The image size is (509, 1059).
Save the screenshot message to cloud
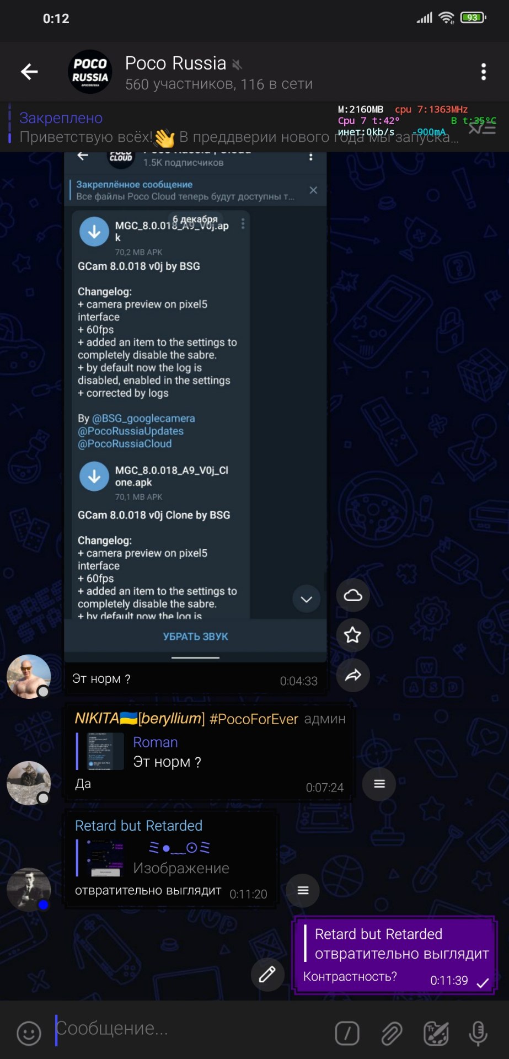click(x=353, y=595)
